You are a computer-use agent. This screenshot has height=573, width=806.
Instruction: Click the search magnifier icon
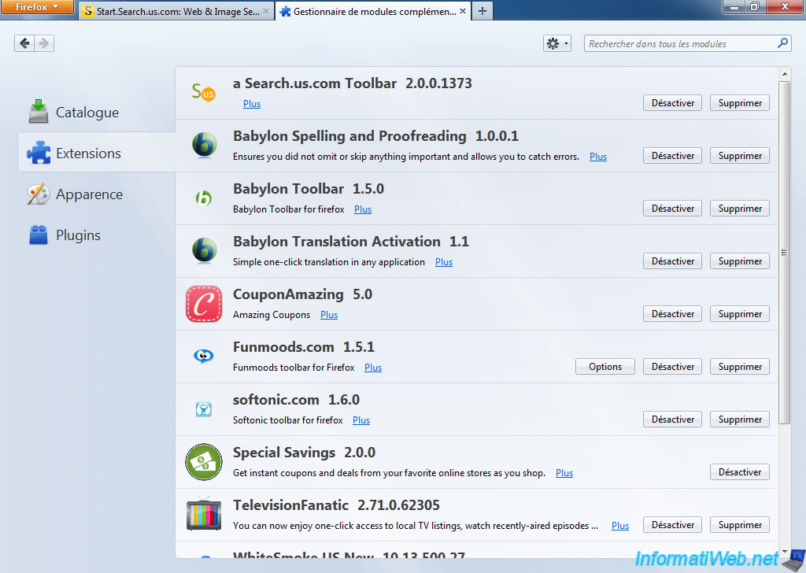tap(782, 43)
